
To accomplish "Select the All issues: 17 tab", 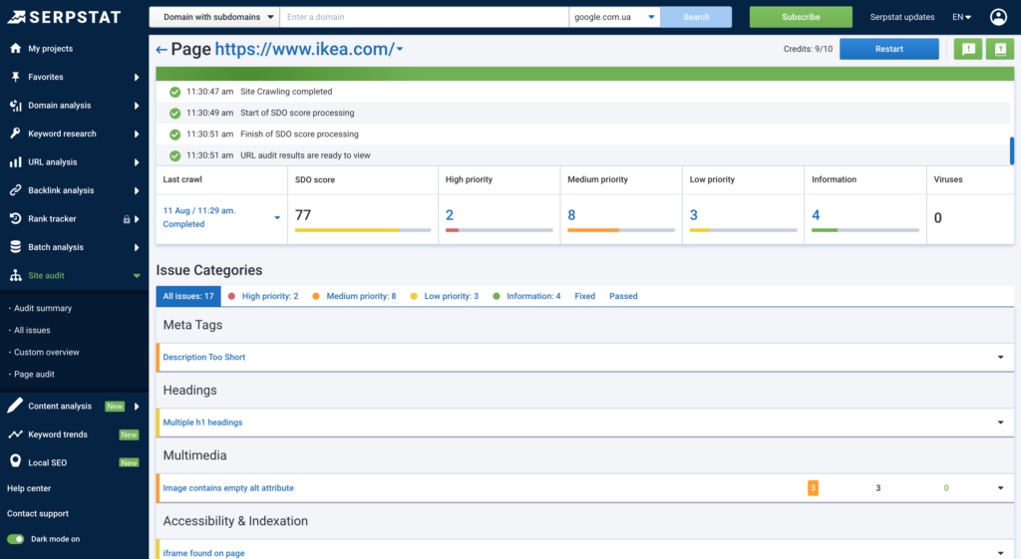I will click(188, 296).
